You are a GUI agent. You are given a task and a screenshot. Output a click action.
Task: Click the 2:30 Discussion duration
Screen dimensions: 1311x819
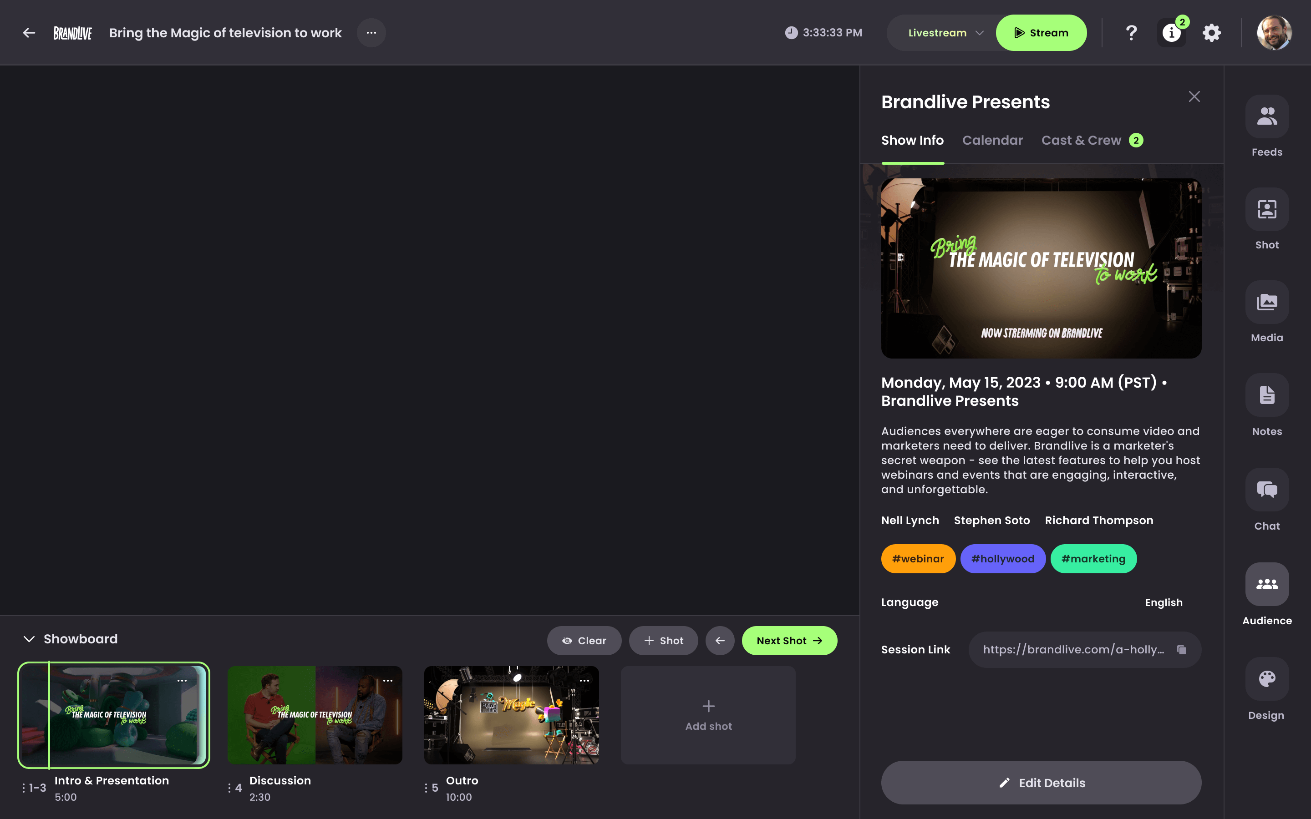pyautogui.click(x=260, y=797)
